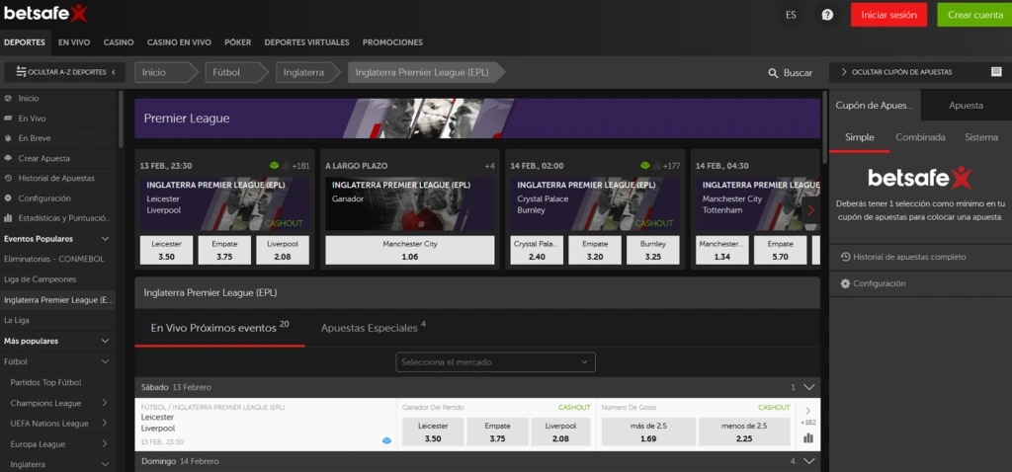Open Casino en Vivo menu item
This screenshot has height=472, width=1012.
tap(180, 42)
